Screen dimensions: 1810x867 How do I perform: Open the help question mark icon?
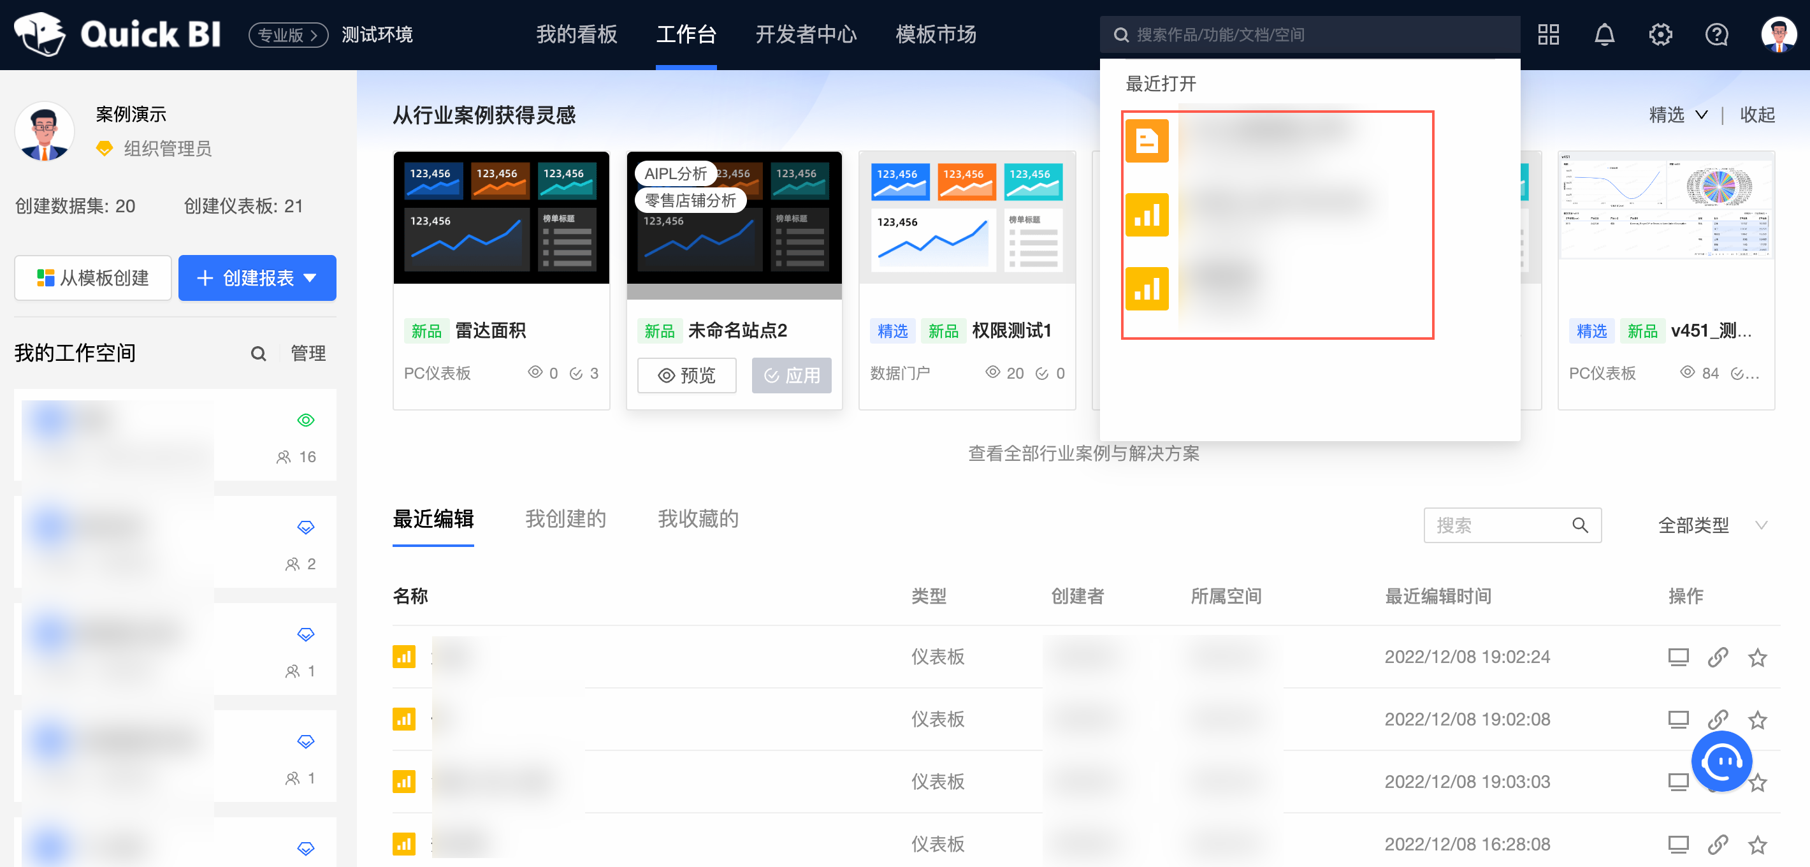(x=1716, y=34)
